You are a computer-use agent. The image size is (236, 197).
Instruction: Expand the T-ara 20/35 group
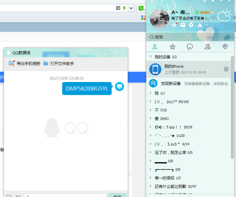tap(151, 127)
